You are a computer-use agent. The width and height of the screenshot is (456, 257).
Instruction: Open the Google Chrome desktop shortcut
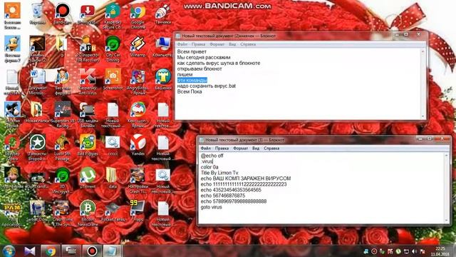pos(138,16)
